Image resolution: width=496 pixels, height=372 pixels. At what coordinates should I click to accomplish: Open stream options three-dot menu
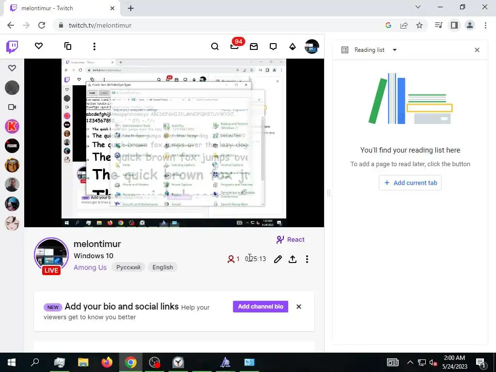pyautogui.click(x=307, y=259)
